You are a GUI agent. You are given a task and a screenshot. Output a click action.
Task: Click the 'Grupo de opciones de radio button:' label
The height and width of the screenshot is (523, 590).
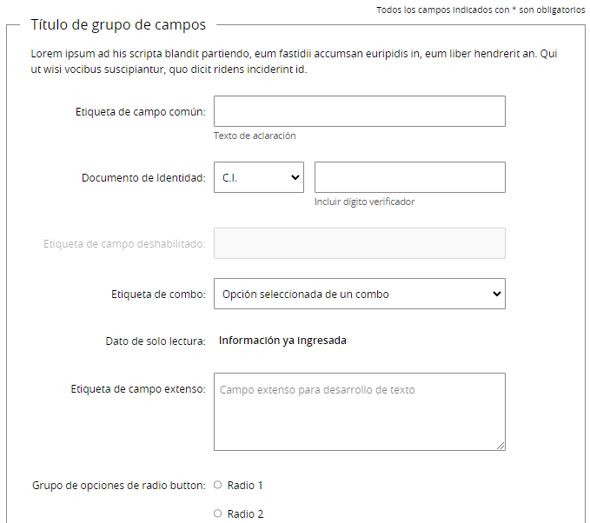click(x=118, y=485)
